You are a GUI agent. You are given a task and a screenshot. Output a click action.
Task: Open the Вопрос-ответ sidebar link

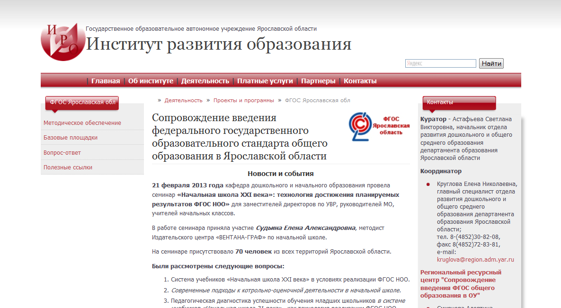(62, 153)
